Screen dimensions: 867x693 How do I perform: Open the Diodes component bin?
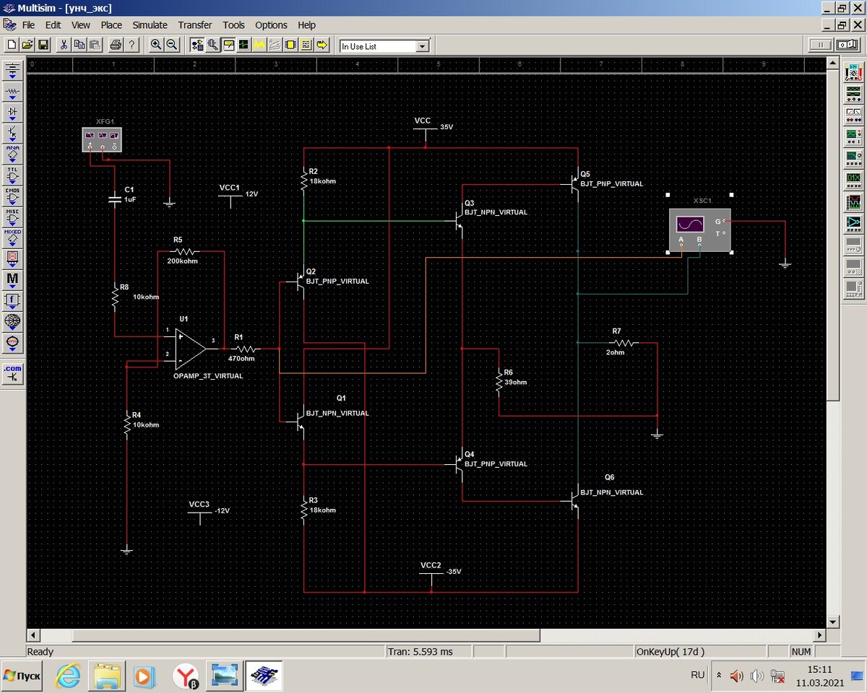pos(13,113)
